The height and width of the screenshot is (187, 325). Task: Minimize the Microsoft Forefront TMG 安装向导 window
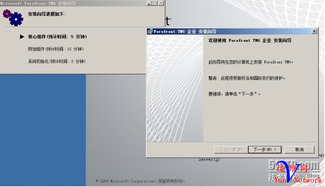point(149,3)
